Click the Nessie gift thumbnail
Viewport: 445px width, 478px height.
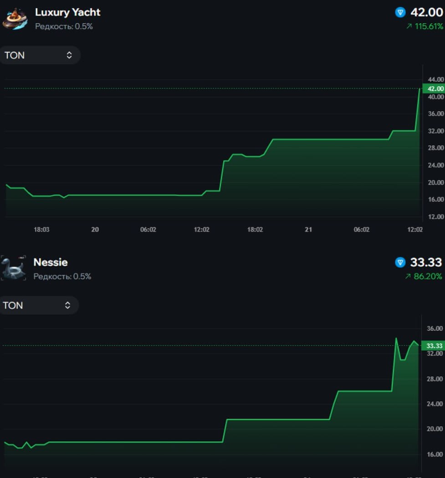[x=13, y=268]
